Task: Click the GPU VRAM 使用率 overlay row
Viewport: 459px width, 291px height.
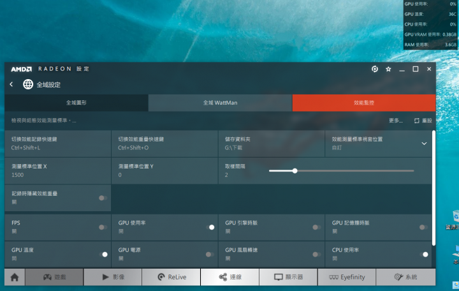Action: click(x=430, y=34)
